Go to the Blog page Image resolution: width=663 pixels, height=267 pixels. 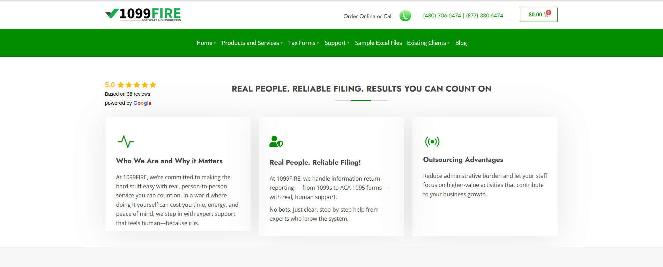point(461,43)
